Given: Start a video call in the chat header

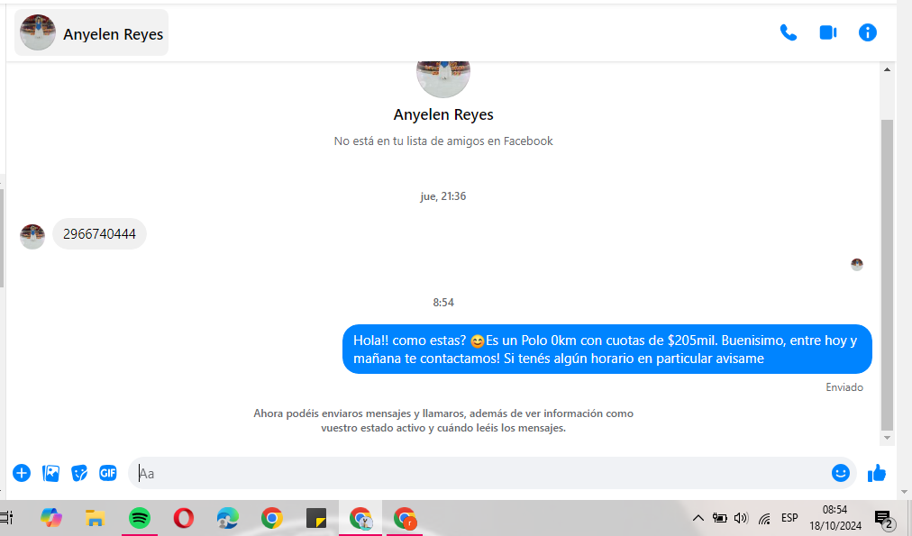Looking at the screenshot, I should click(827, 32).
